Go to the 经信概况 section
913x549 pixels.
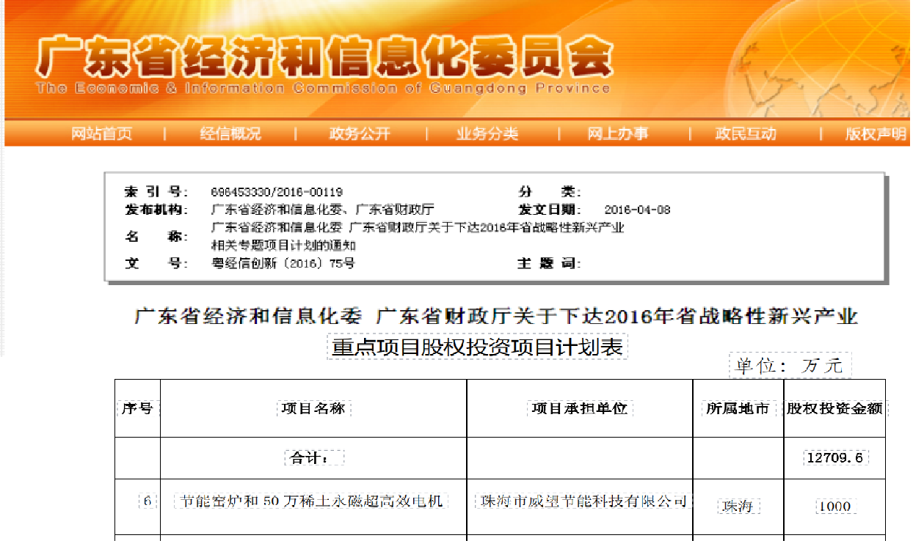click(230, 134)
